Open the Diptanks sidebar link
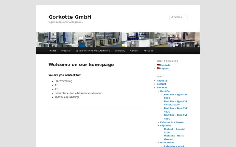Viewport: 236px width, 147px height. click(x=166, y=125)
